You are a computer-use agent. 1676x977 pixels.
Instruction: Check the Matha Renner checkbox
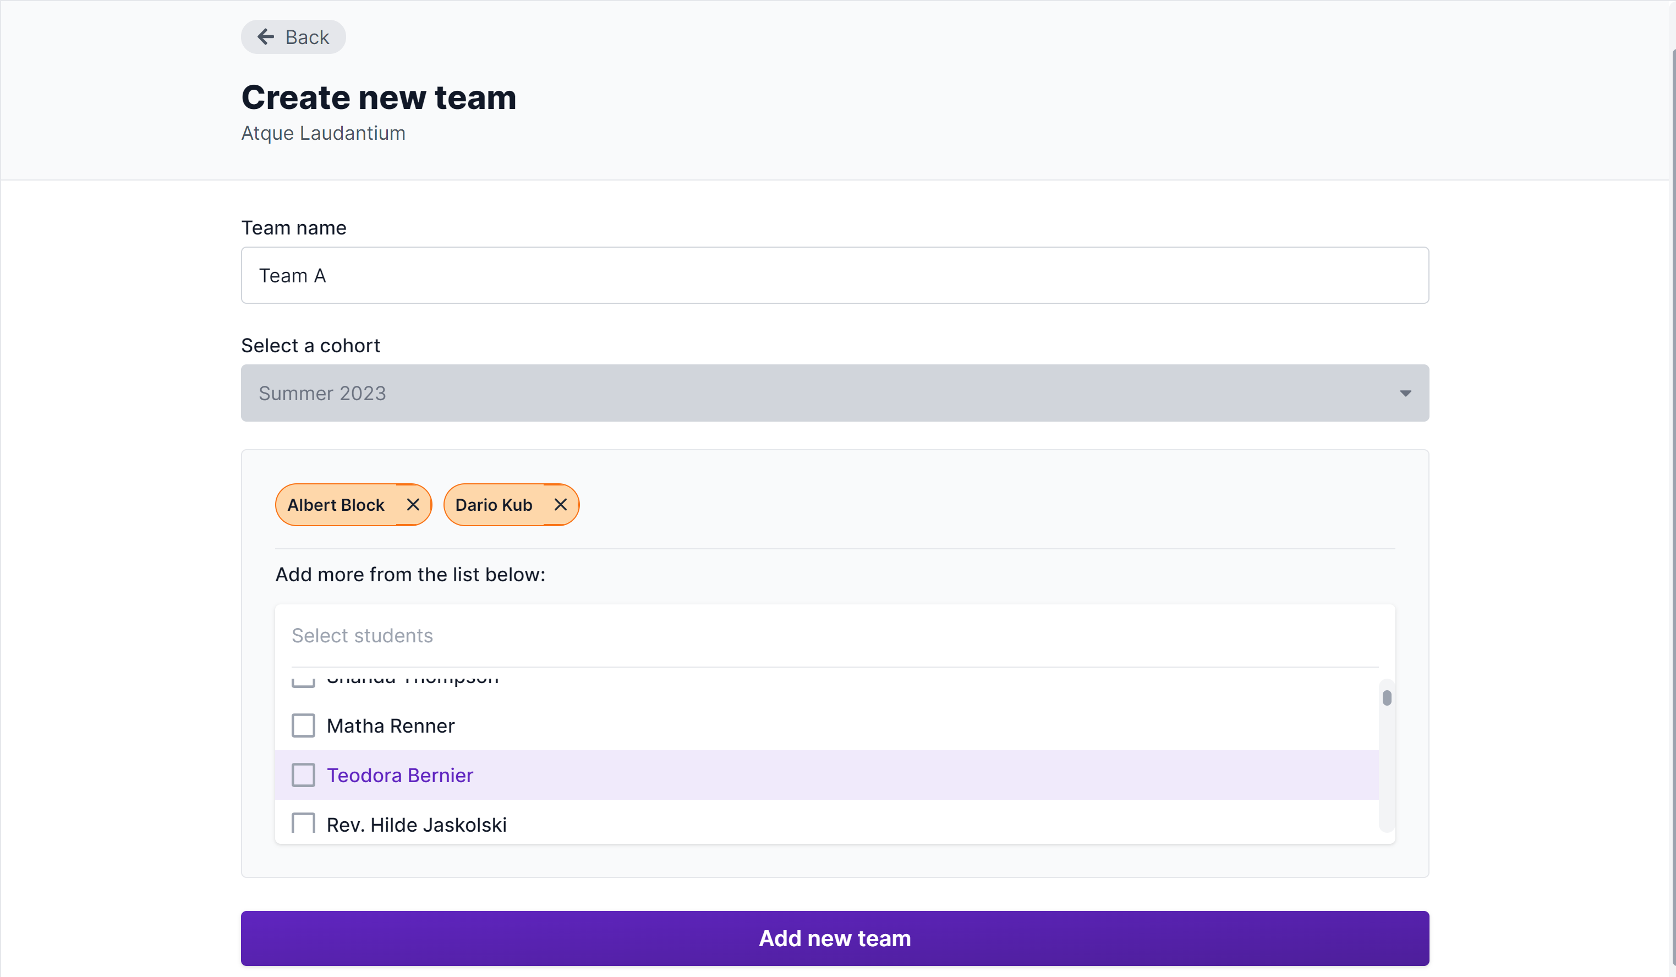[303, 725]
